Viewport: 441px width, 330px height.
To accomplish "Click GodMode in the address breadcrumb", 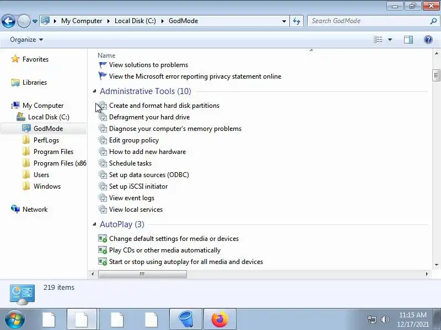I will pos(183,21).
